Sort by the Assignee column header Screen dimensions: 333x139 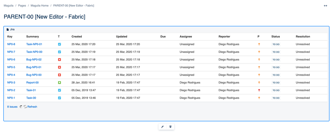186,37
